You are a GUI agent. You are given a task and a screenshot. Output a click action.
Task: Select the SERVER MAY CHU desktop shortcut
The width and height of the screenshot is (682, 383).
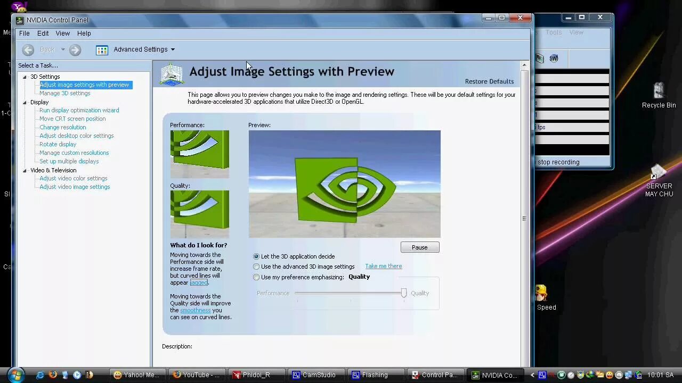[659, 181]
